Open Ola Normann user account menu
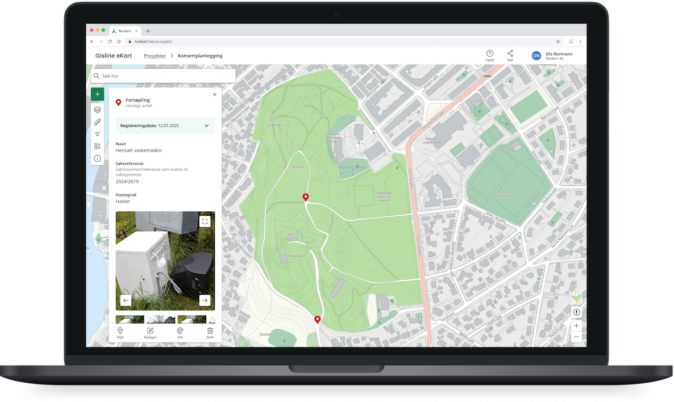Viewport: 674px width, 402px height. coord(551,56)
